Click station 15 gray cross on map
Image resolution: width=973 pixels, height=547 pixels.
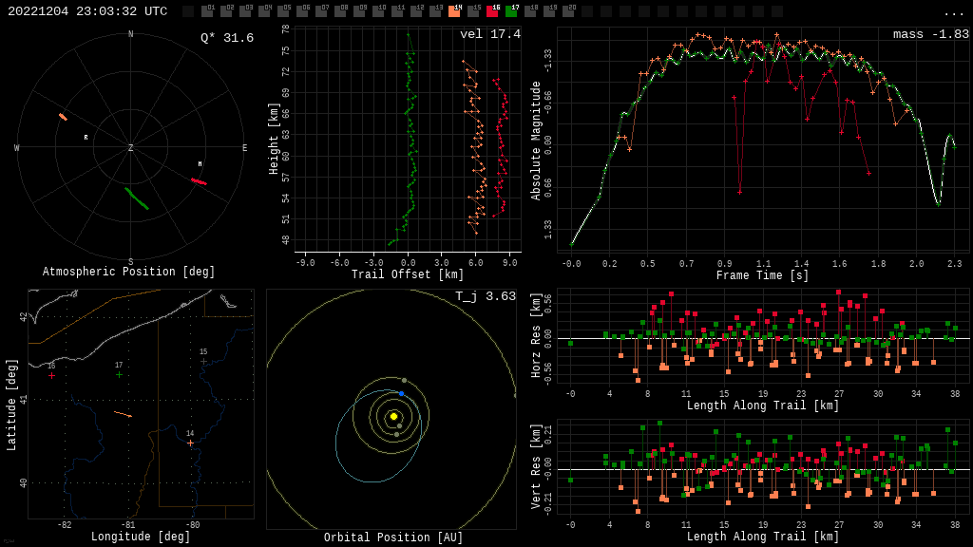[x=203, y=362]
